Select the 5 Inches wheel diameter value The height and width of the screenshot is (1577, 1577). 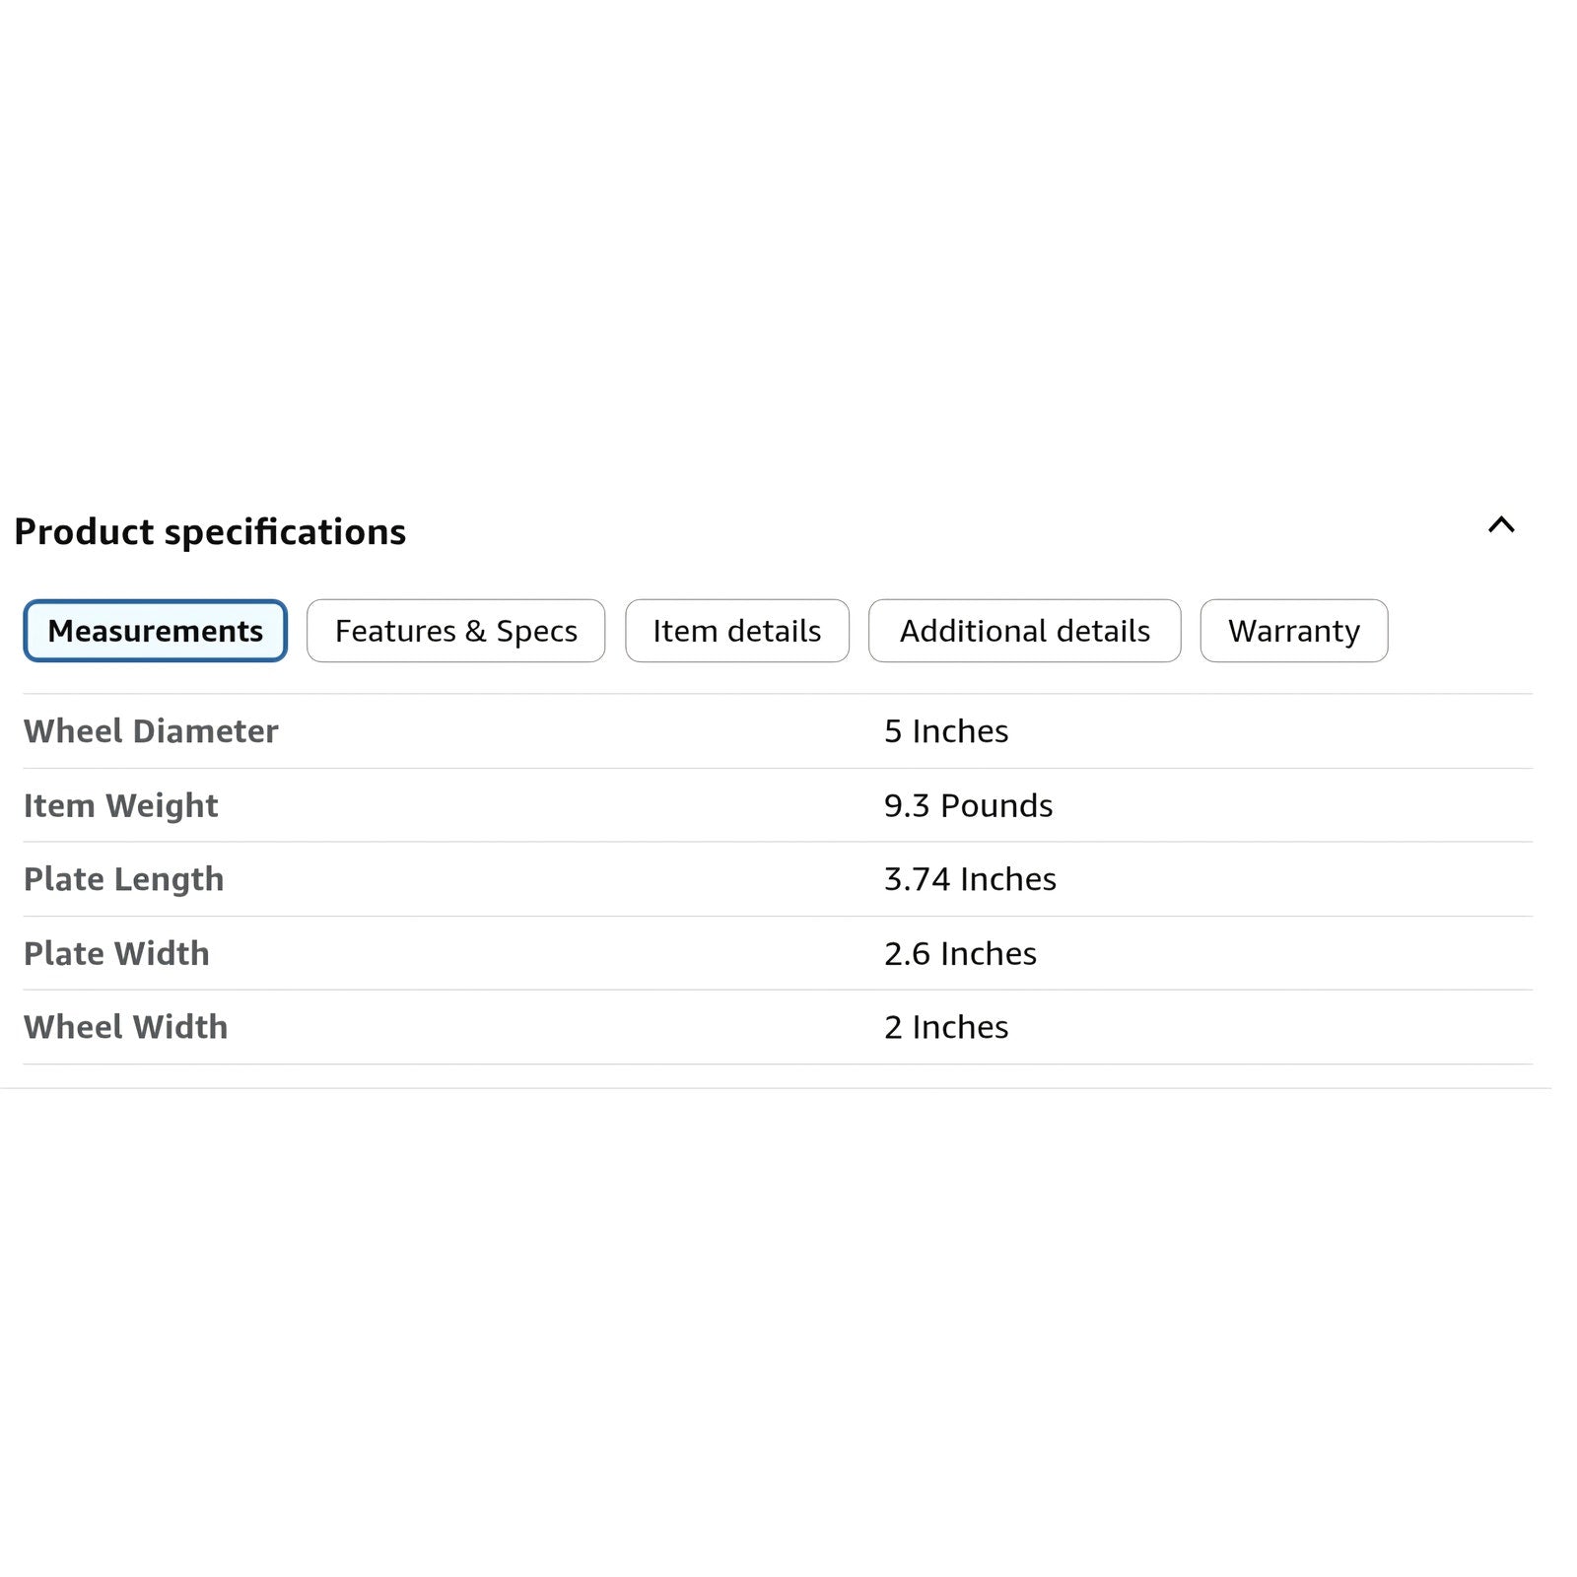point(946,731)
